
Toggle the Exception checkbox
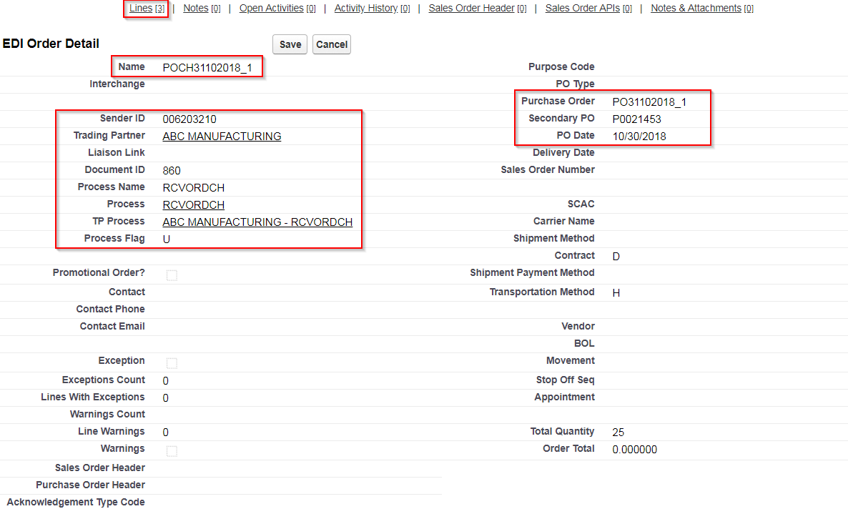pyautogui.click(x=172, y=363)
